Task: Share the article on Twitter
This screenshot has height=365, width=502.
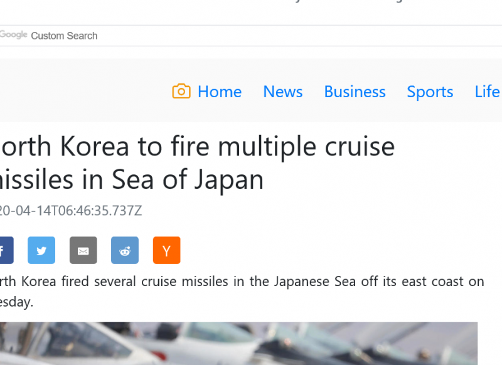Action: click(41, 250)
